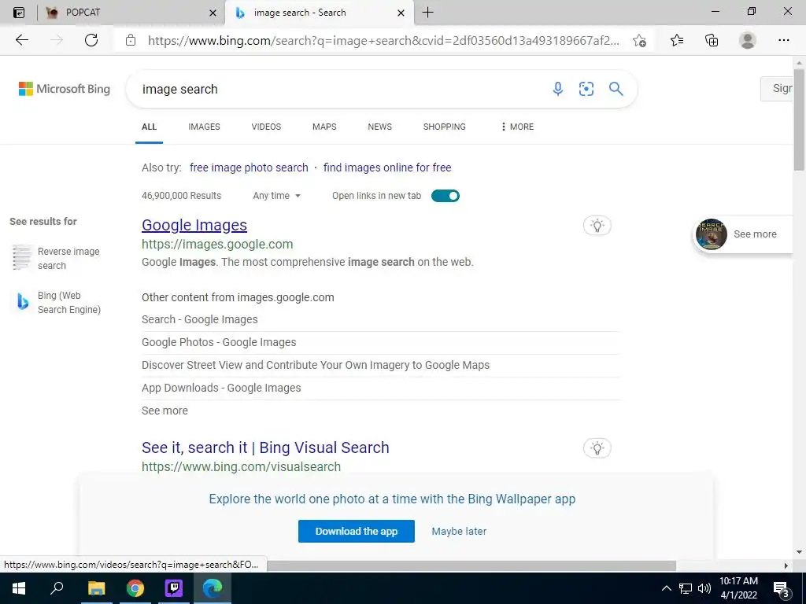Search by voice using microphone icon
The width and height of the screenshot is (806, 604).
click(558, 89)
